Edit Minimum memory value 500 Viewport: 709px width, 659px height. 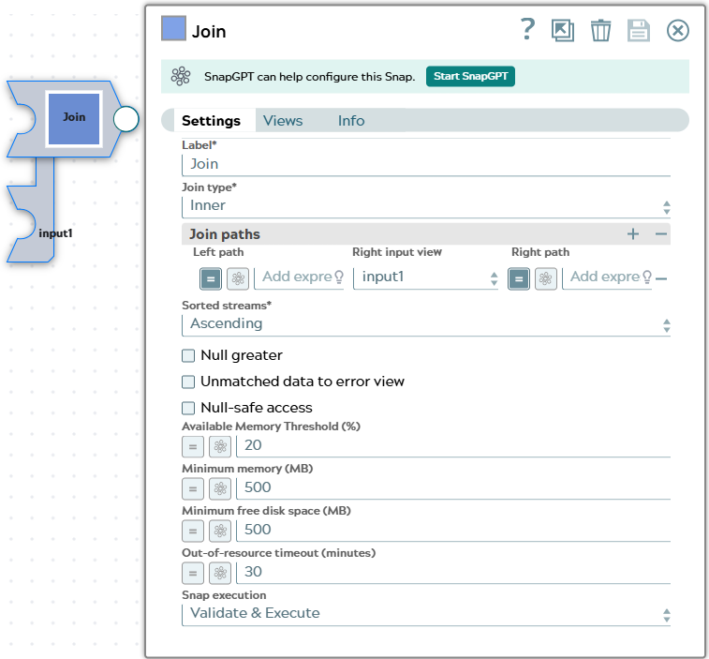[x=453, y=487]
